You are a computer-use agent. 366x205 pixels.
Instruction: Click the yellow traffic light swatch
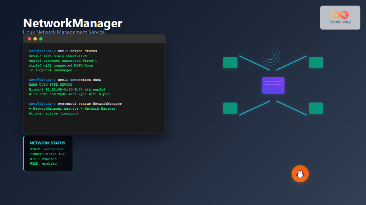point(35,39)
